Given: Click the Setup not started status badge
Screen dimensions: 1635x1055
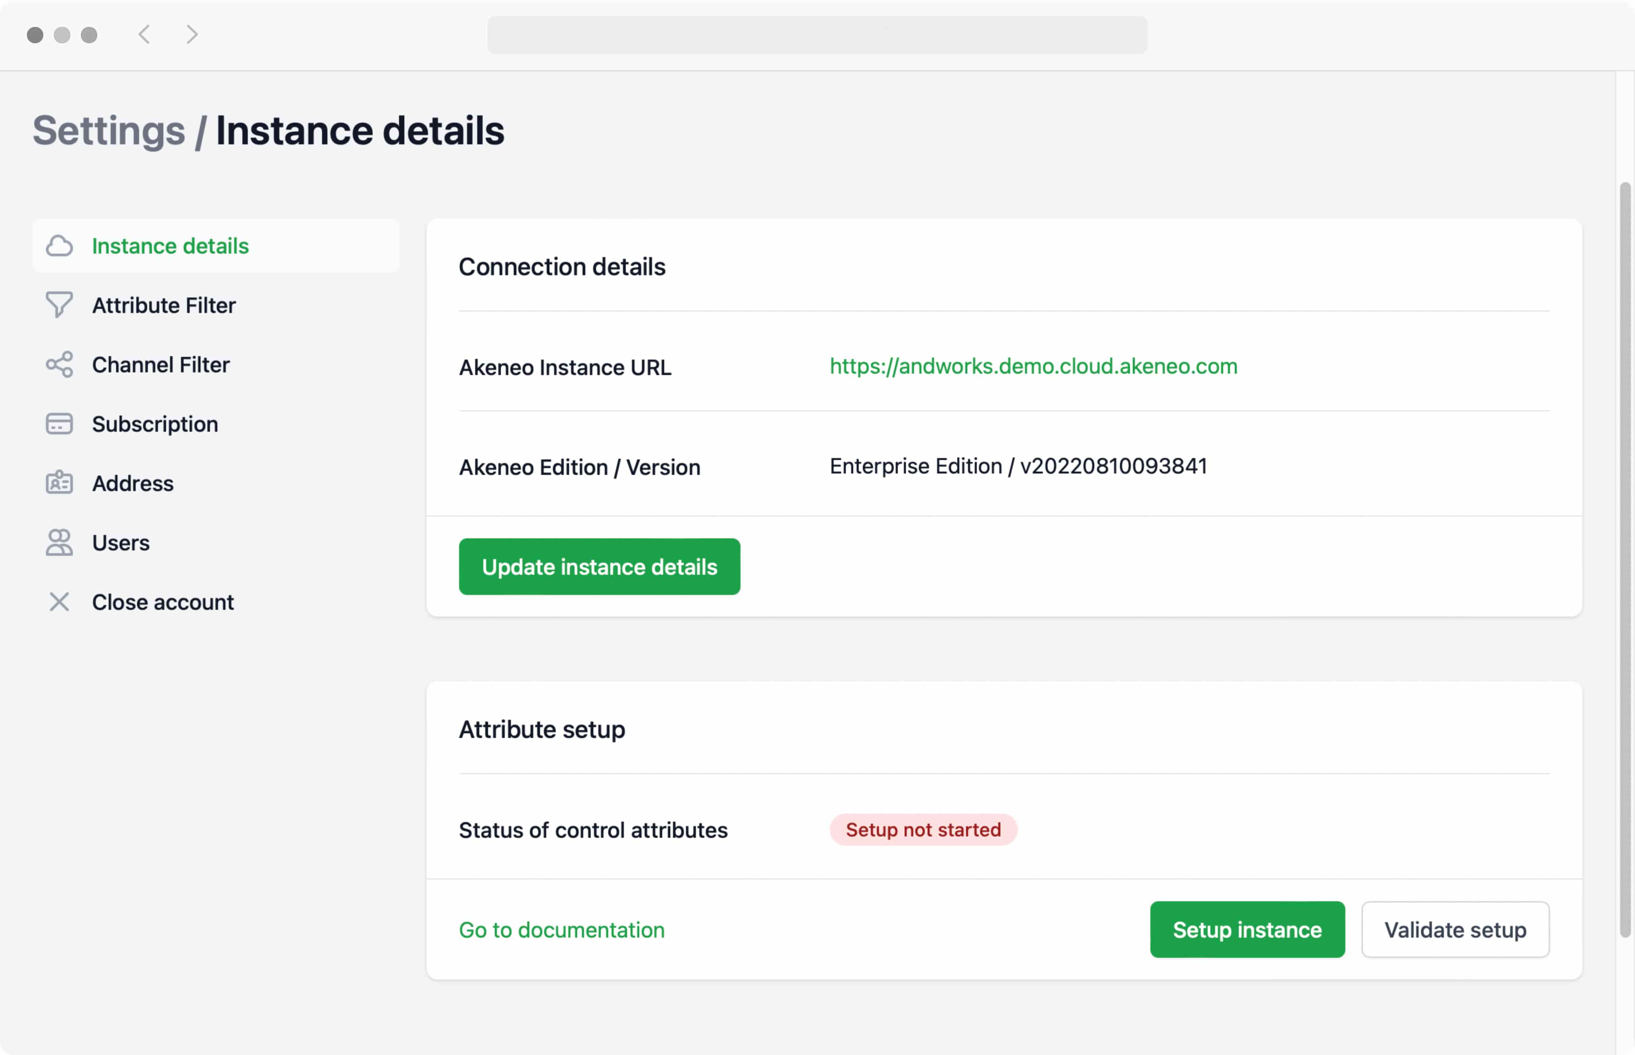Looking at the screenshot, I should click(x=922, y=830).
